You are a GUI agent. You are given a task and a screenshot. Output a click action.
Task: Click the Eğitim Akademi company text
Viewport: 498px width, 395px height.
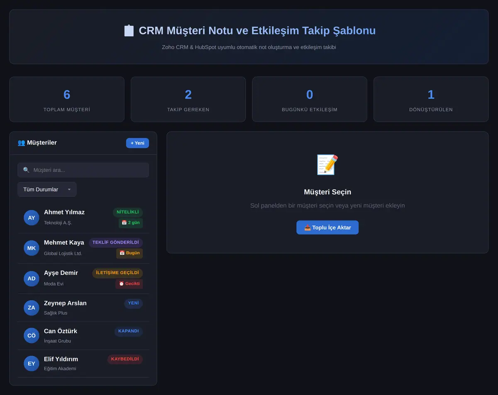click(x=60, y=368)
